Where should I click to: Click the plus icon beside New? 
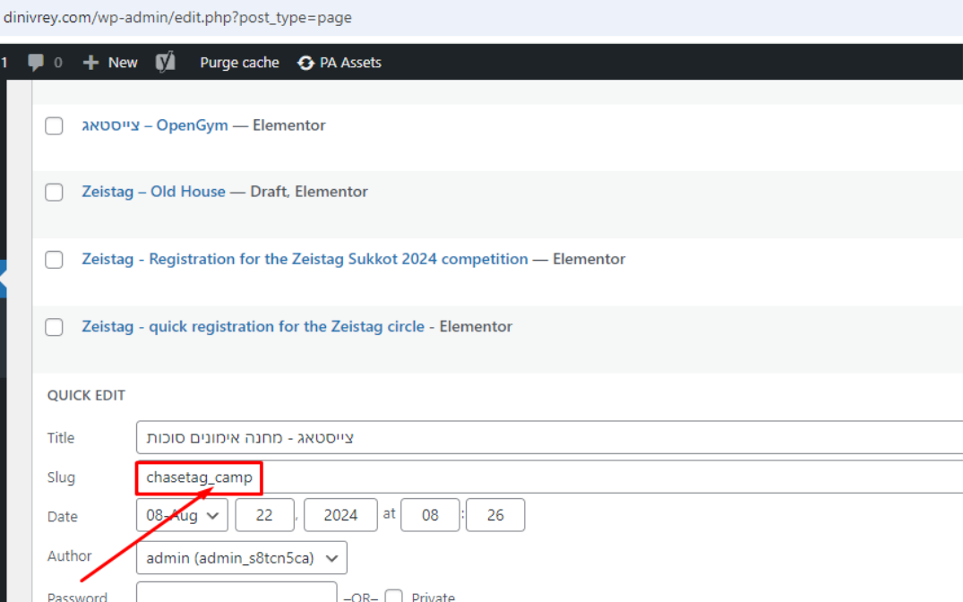pyautogui.click(x=90, y=63)
